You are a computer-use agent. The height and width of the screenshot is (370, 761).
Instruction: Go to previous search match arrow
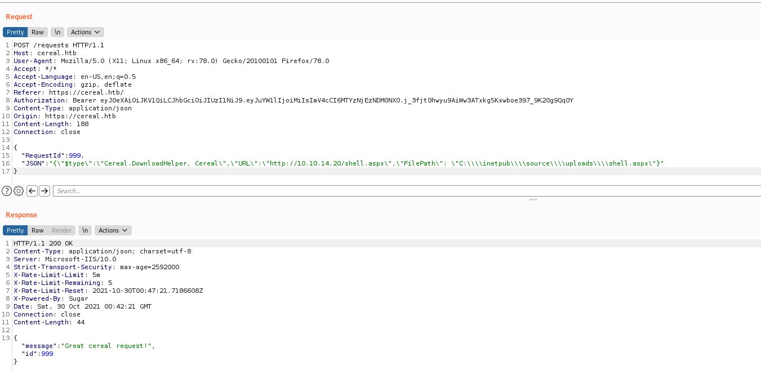click(x=32, y=191)
